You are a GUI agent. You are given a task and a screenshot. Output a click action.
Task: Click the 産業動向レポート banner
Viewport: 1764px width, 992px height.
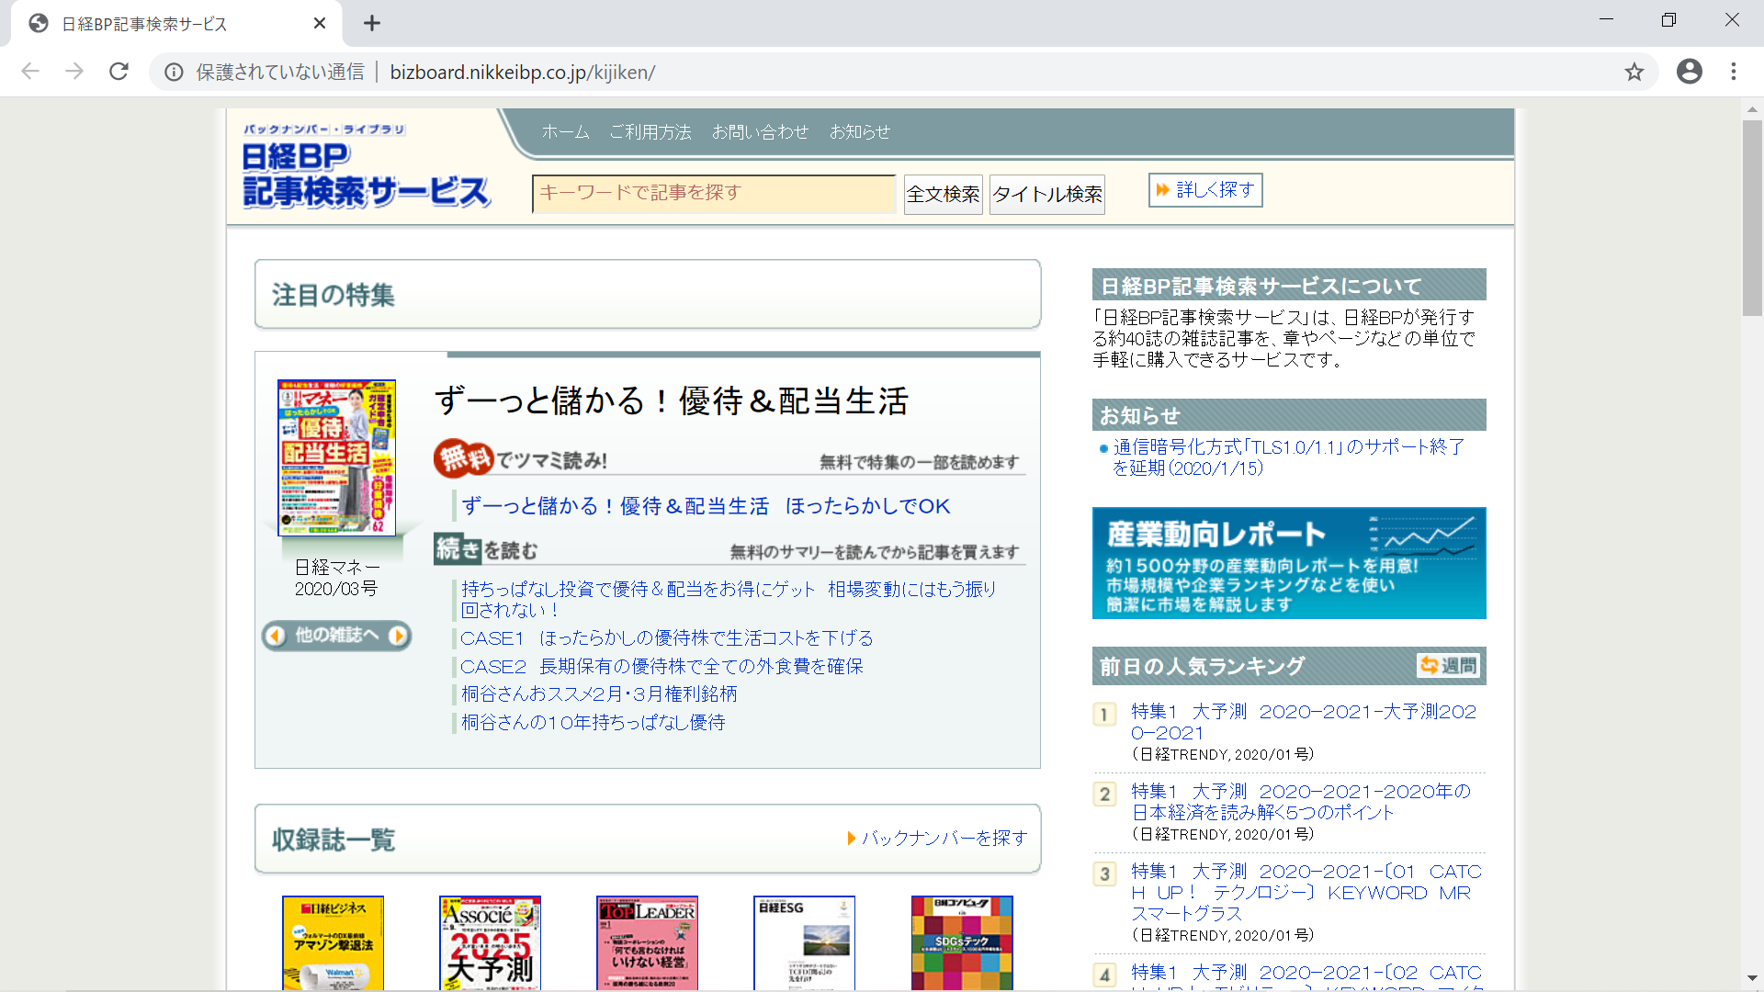[1289, 563]
